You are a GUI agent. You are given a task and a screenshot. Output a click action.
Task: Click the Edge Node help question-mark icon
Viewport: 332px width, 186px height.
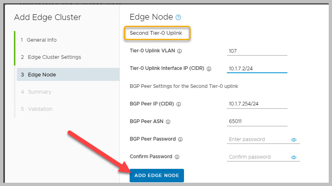click(178, 17)
